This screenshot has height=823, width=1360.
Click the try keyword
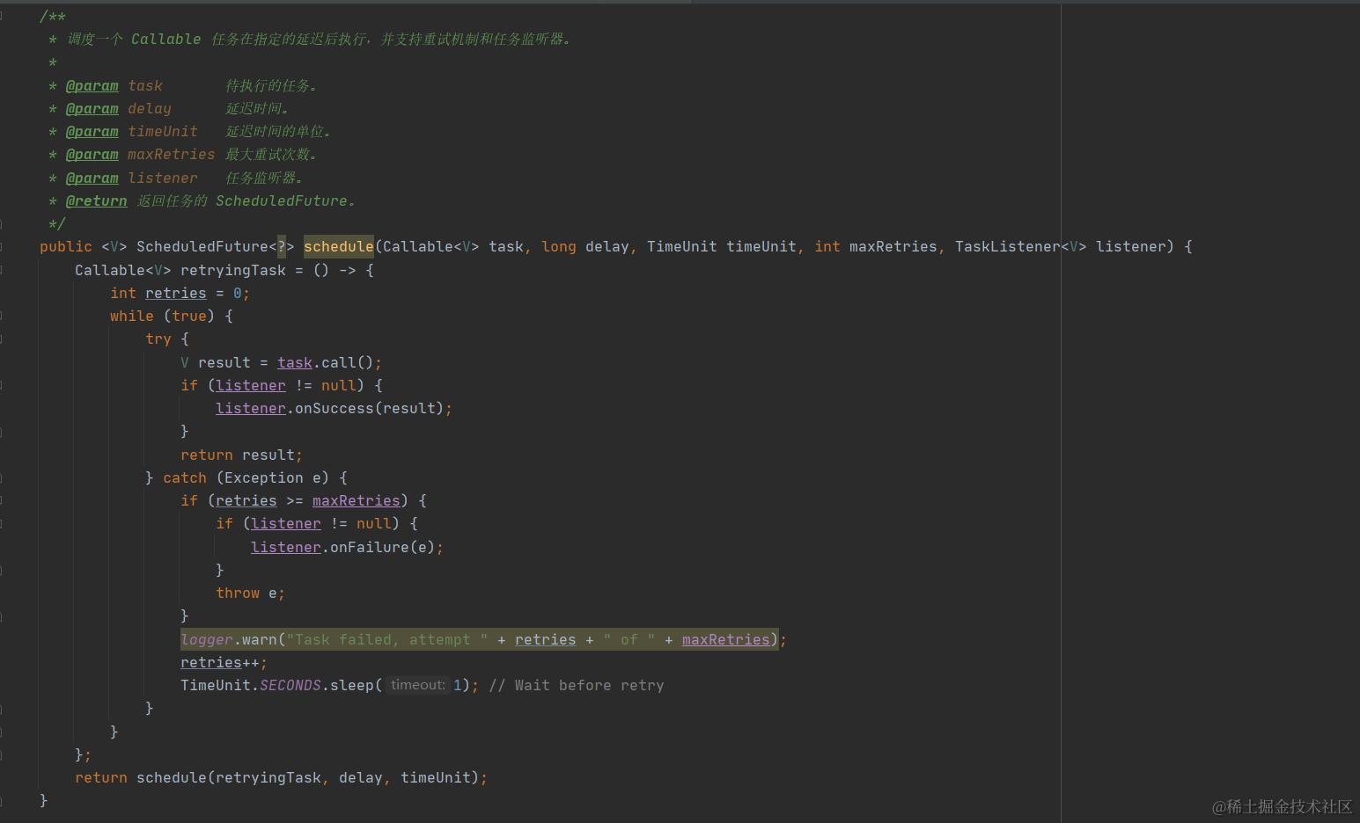coord(158,339)
